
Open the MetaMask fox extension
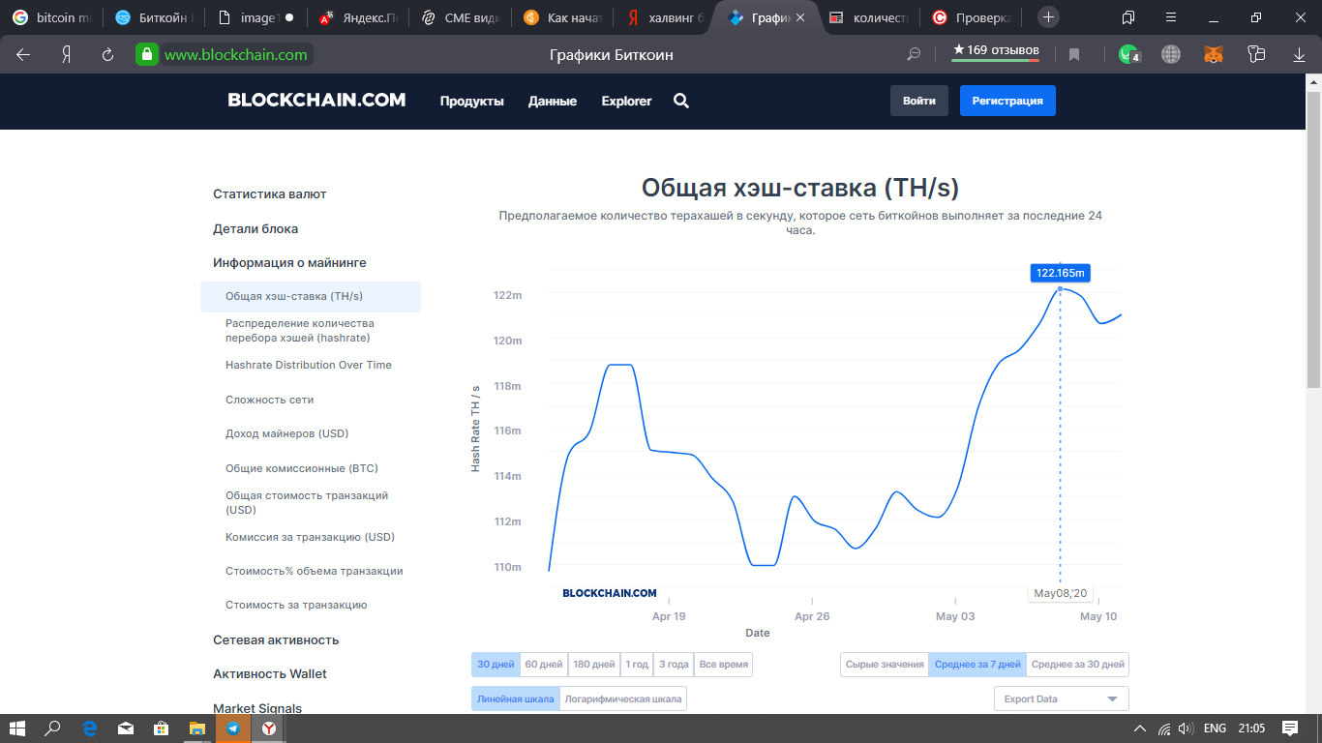1214,55
